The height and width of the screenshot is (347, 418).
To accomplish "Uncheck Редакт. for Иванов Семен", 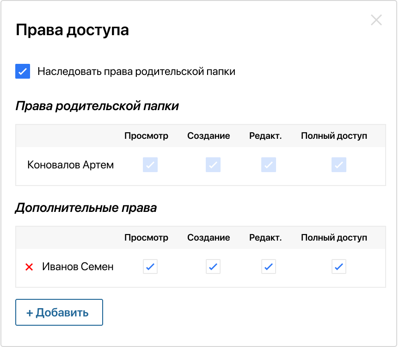I will (x=269, y=266).
